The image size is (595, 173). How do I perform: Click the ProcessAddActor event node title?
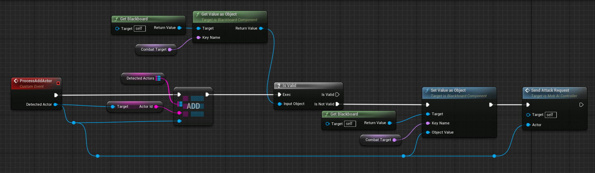click(36, 81)
